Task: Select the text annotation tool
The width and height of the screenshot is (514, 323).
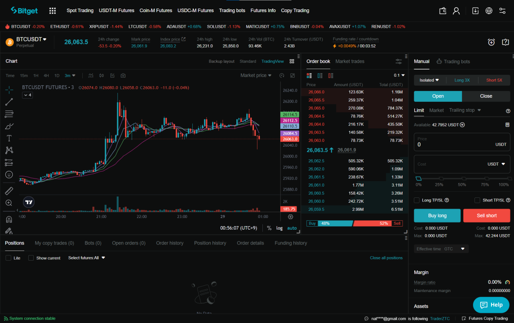Action: click(x=9, y=138)
